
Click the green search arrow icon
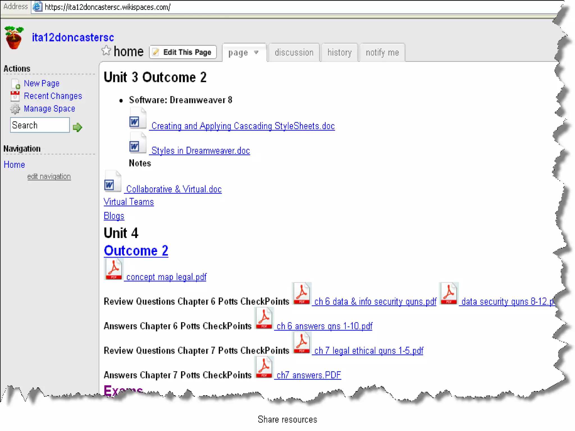(x=77, y=127)
